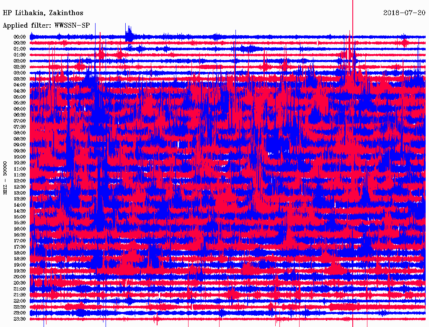Click the 16:00 time label
429x327 pixels.
click(x=20, y=229)
